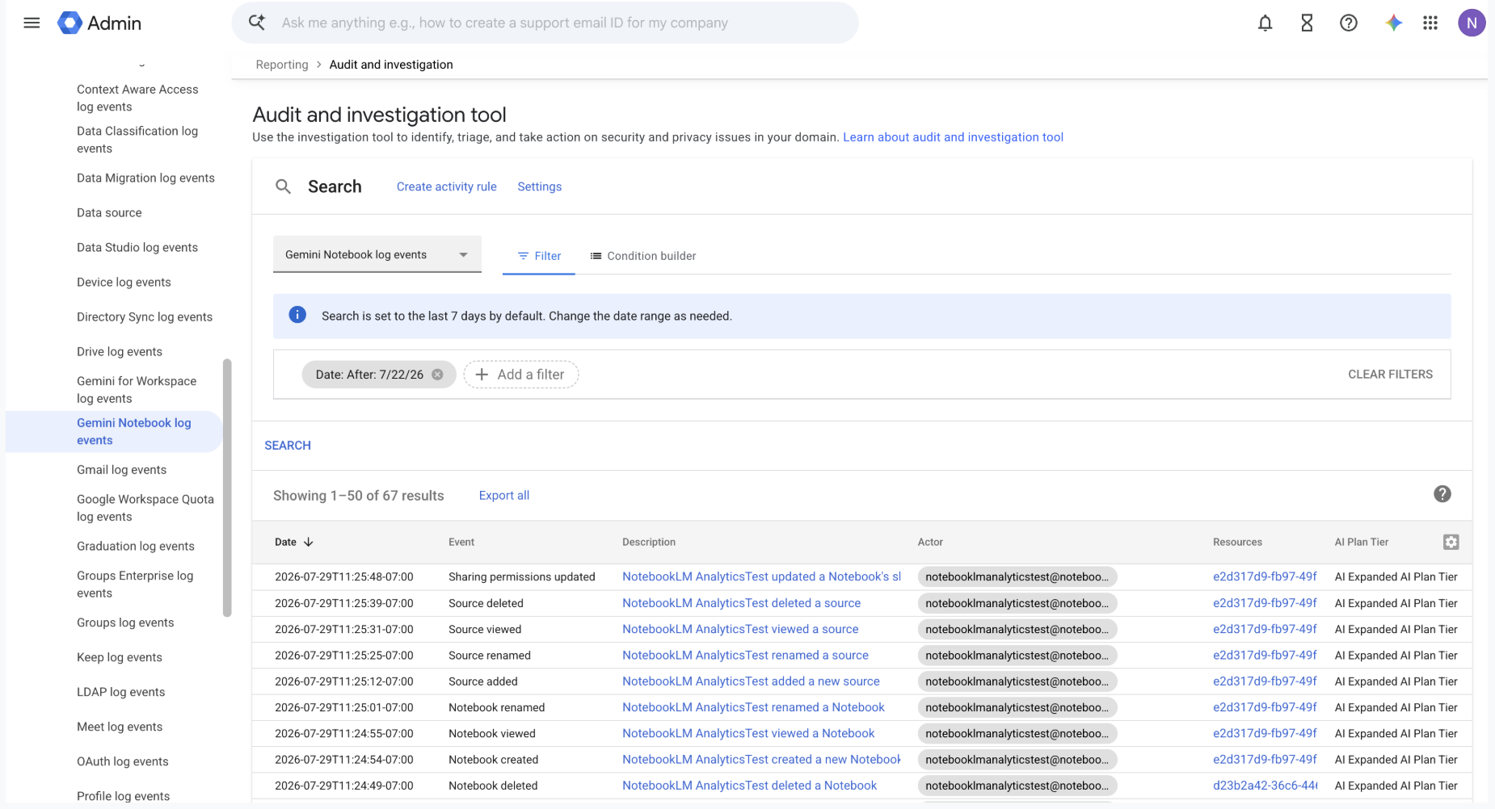
Task: Click the info icon in banner
Action: [297, 315]
